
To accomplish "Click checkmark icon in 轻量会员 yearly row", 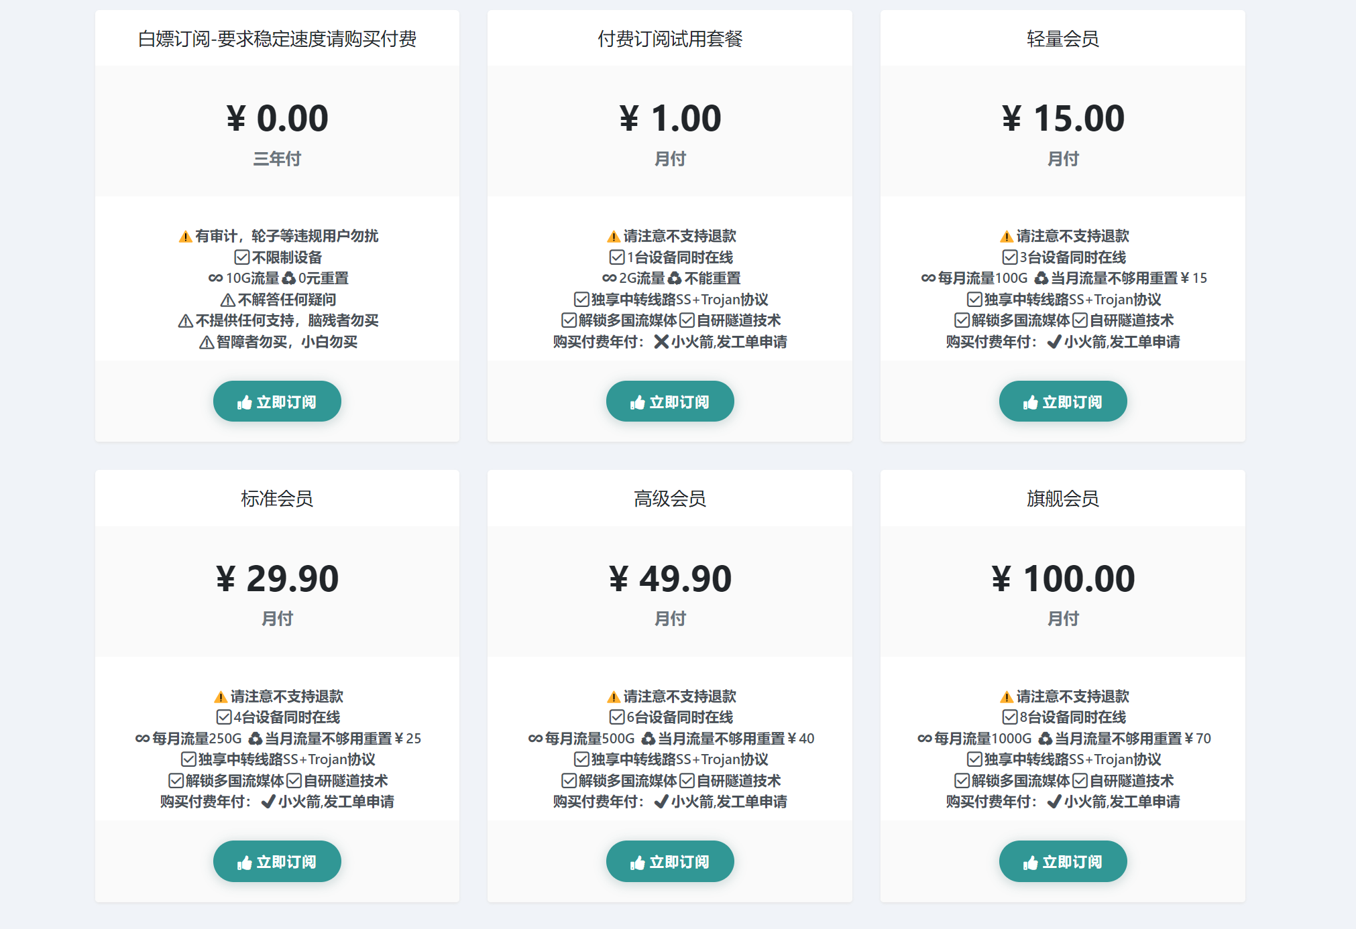I will pos(1054,342).
